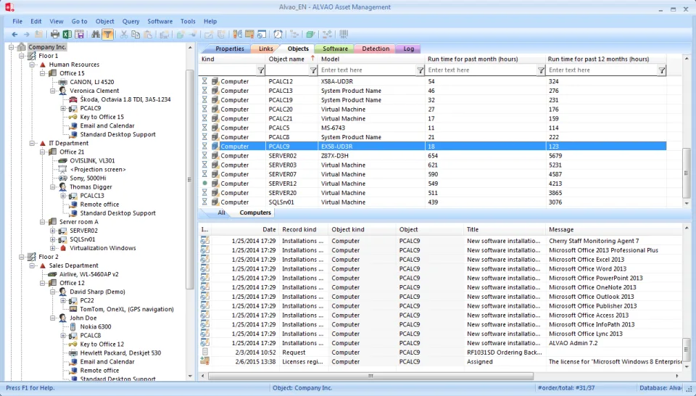Open the Query menu
The image size is (696, 396).
131,21
